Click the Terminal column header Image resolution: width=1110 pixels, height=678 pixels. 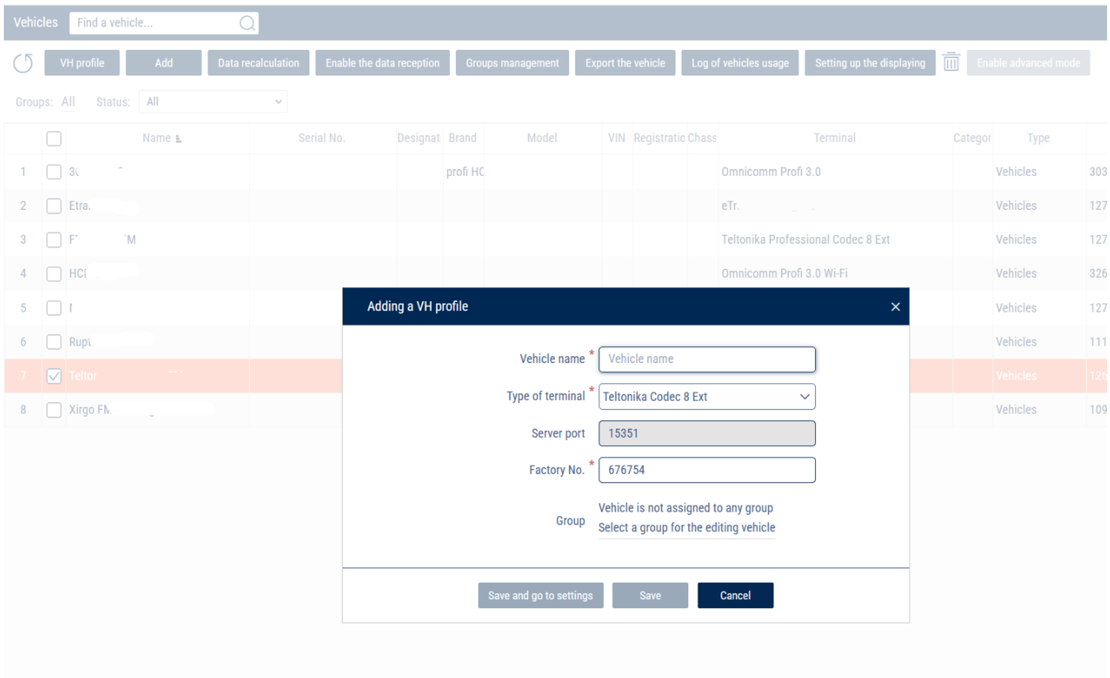coord(835,138)
